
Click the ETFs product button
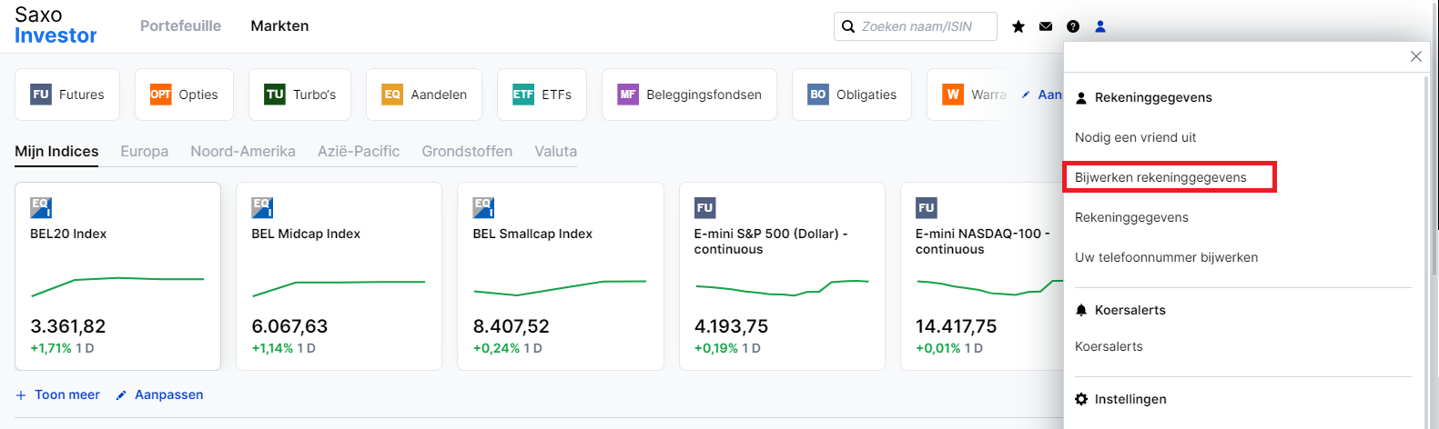click(542, 95)
